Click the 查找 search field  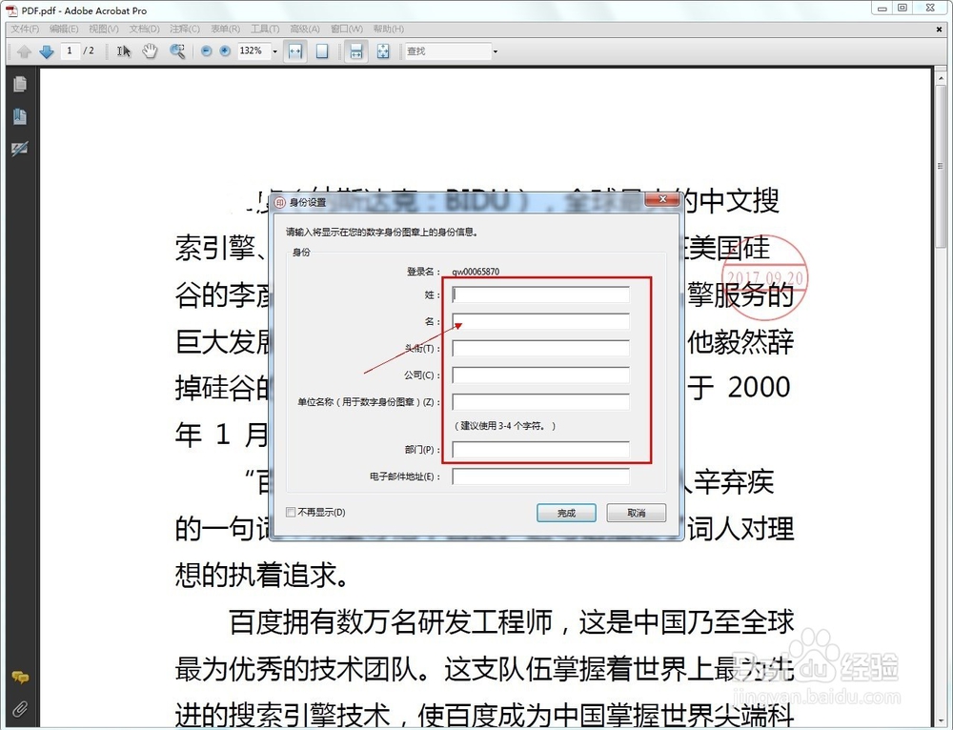point(448,51)
